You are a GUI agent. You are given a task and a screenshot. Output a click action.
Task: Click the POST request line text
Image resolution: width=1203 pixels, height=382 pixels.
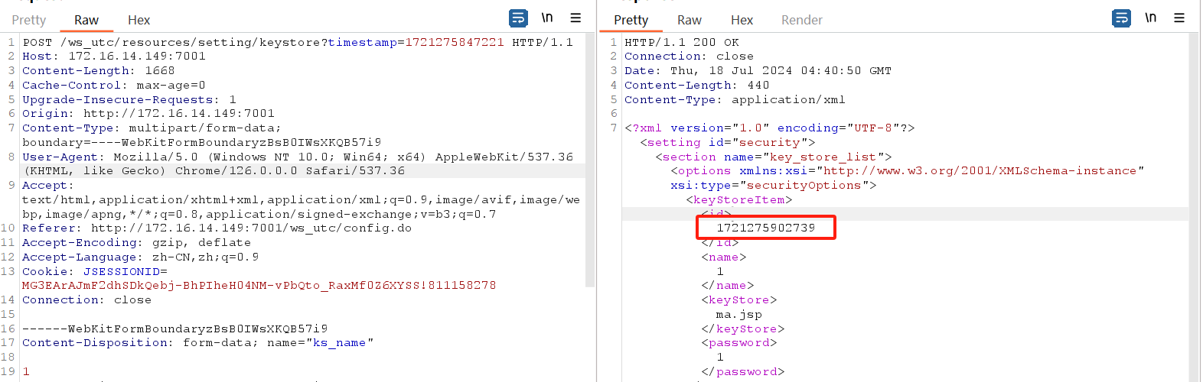[298, 42]
